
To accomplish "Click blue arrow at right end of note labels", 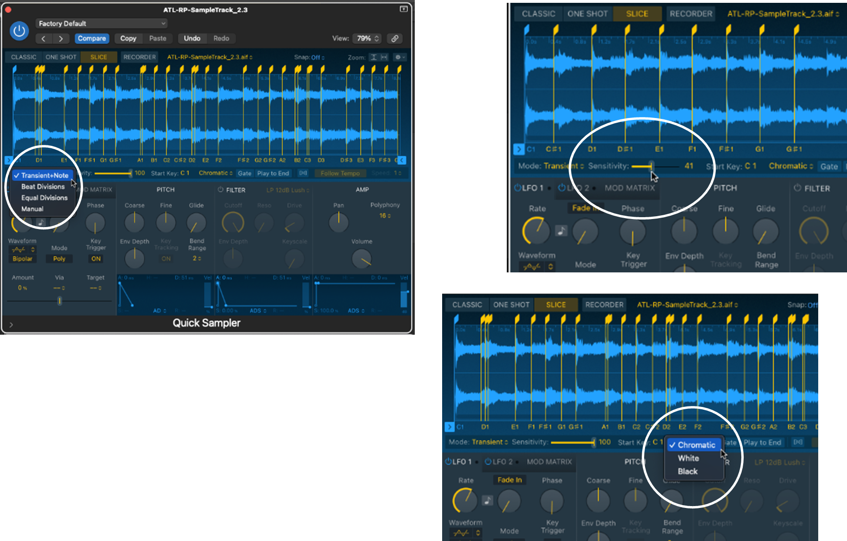I will click(402, 160).
